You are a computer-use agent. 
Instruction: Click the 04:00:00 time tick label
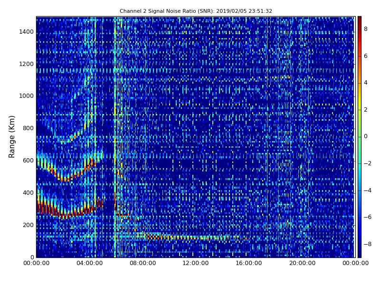(90, 263)
